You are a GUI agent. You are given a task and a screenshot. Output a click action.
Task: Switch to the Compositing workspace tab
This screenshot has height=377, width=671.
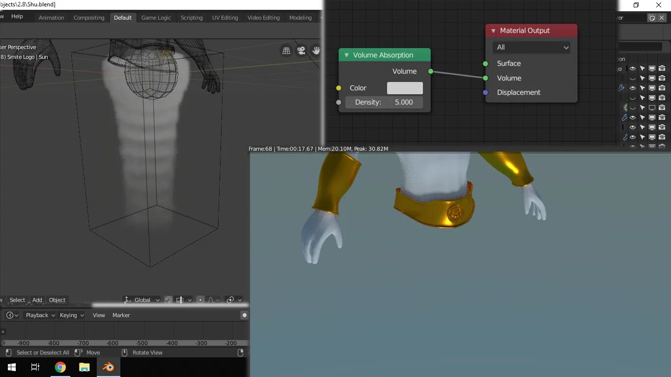click(89, 18)
